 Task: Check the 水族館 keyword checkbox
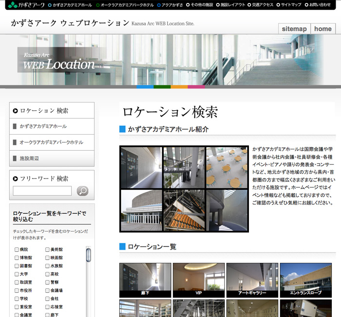point(47,266)
